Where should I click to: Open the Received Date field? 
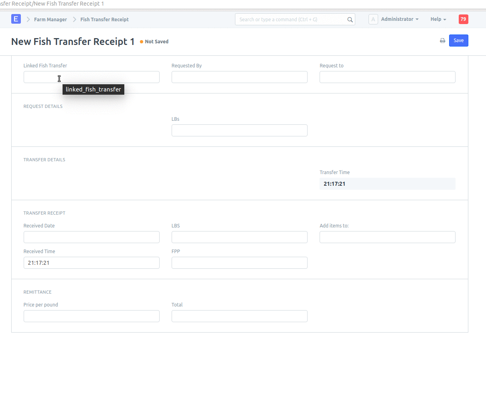coord(91,237)
